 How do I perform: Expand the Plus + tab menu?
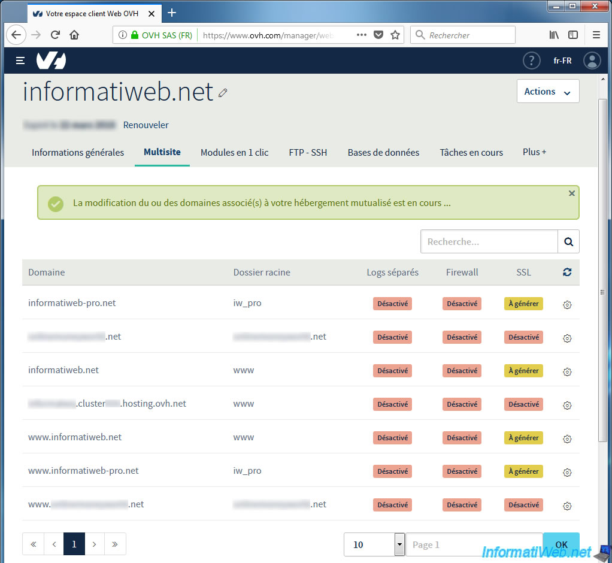[534, 152]
